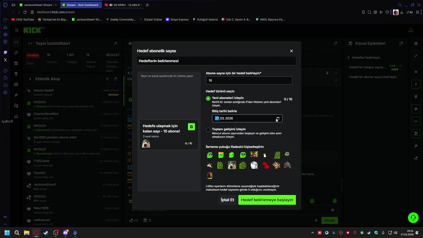Click Hedef belirlemeye başlayın button

pyautogui.click(x=267, y=200)
